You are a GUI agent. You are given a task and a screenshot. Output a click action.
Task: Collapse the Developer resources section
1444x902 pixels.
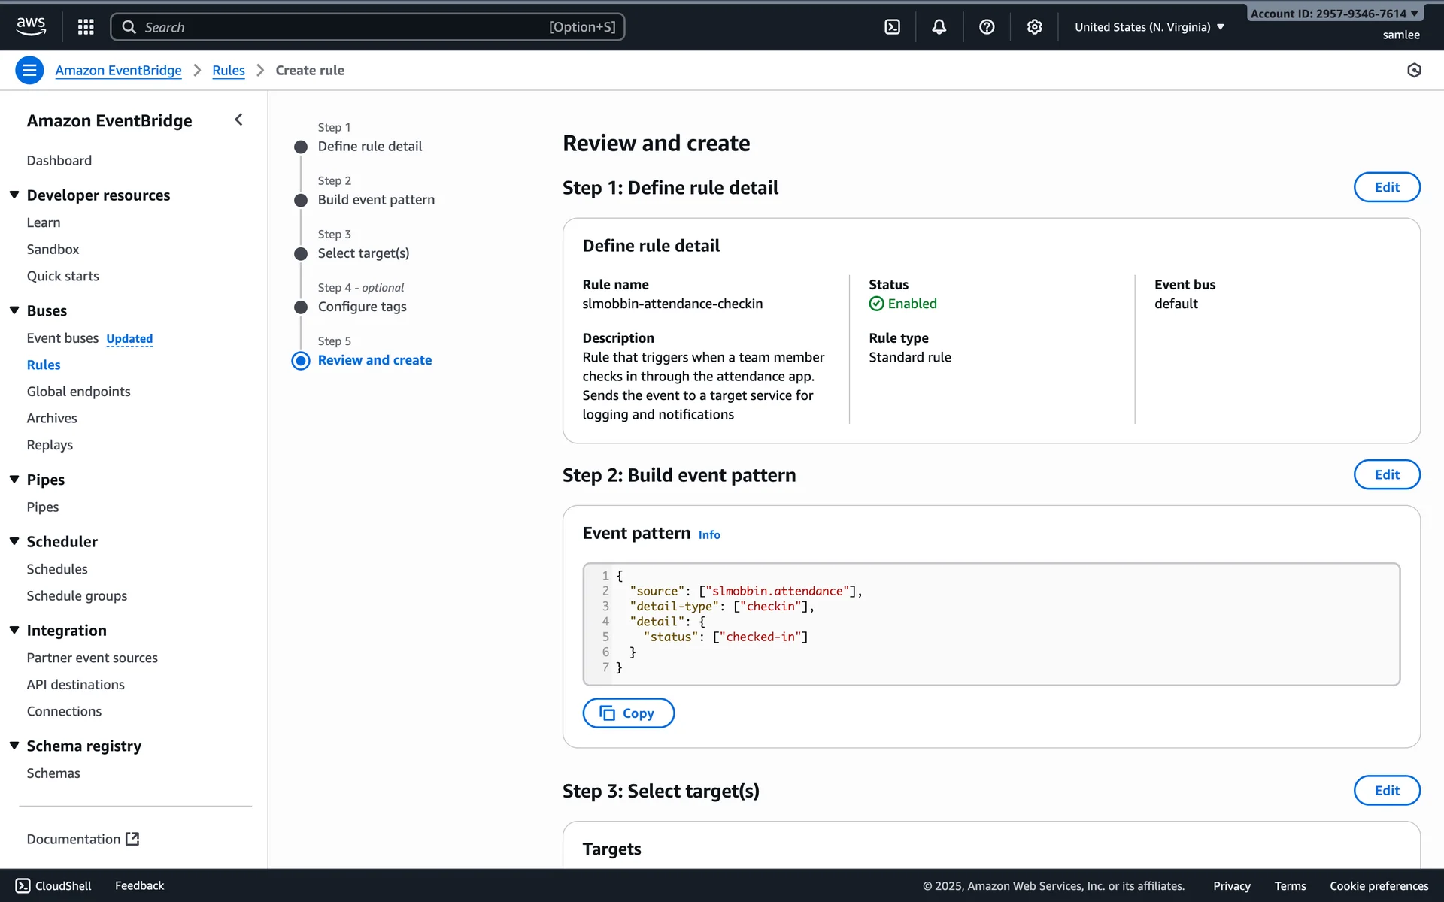click(14, 195)
